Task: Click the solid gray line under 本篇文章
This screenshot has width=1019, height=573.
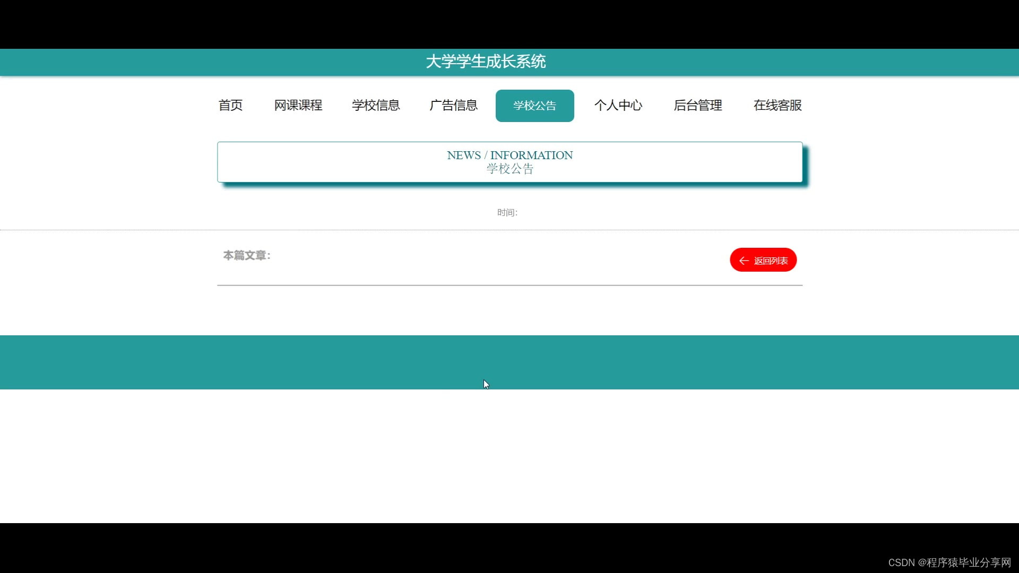Action: pyautogui.click(x=509, y=285)
